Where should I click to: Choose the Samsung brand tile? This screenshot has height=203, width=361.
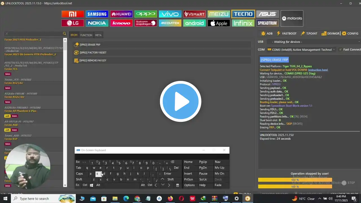(x=97, y=14)
